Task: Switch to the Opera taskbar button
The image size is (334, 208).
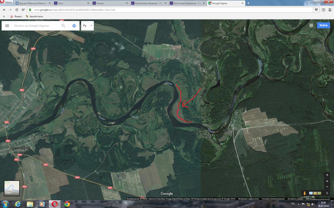Action: click(x=55, y=204)
